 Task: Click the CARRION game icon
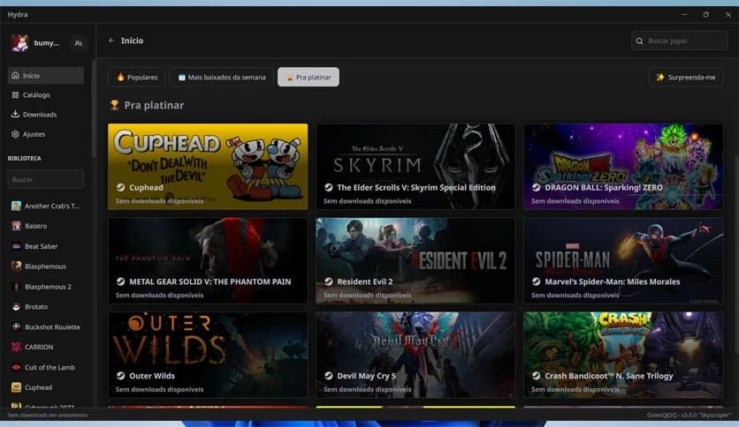(x=16, y=347)
